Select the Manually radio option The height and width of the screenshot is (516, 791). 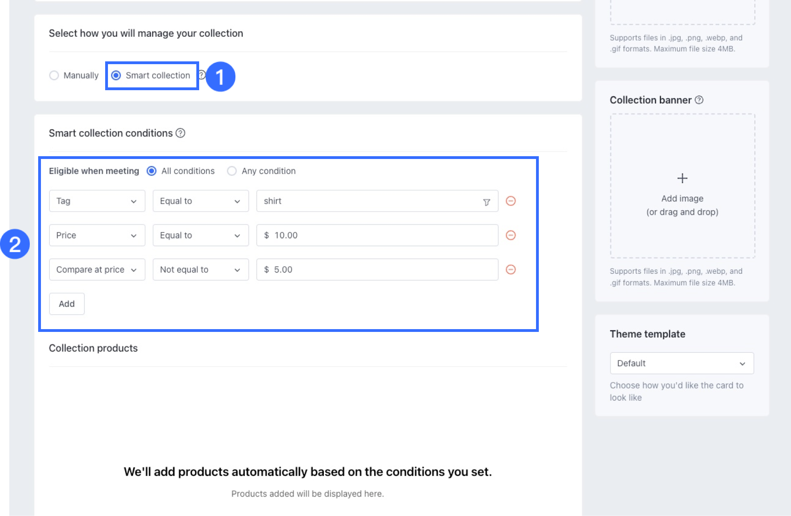(54, 75)
